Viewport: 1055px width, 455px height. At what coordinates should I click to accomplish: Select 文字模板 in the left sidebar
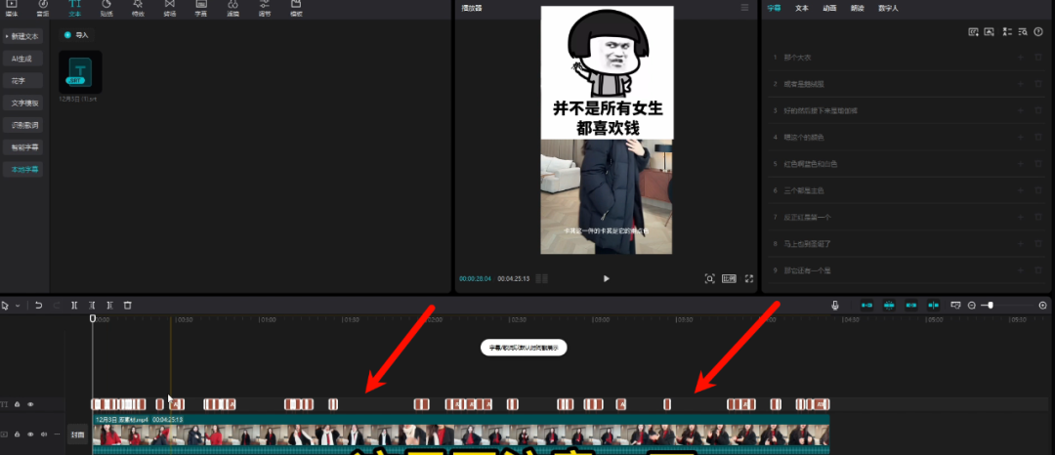pos(22,103)
